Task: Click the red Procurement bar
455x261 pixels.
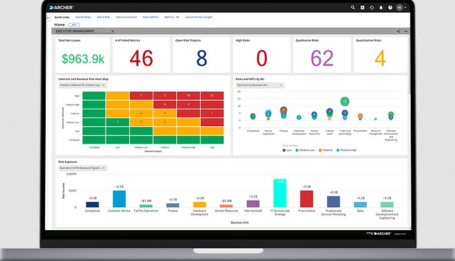Action: click(x=306, y=199)
